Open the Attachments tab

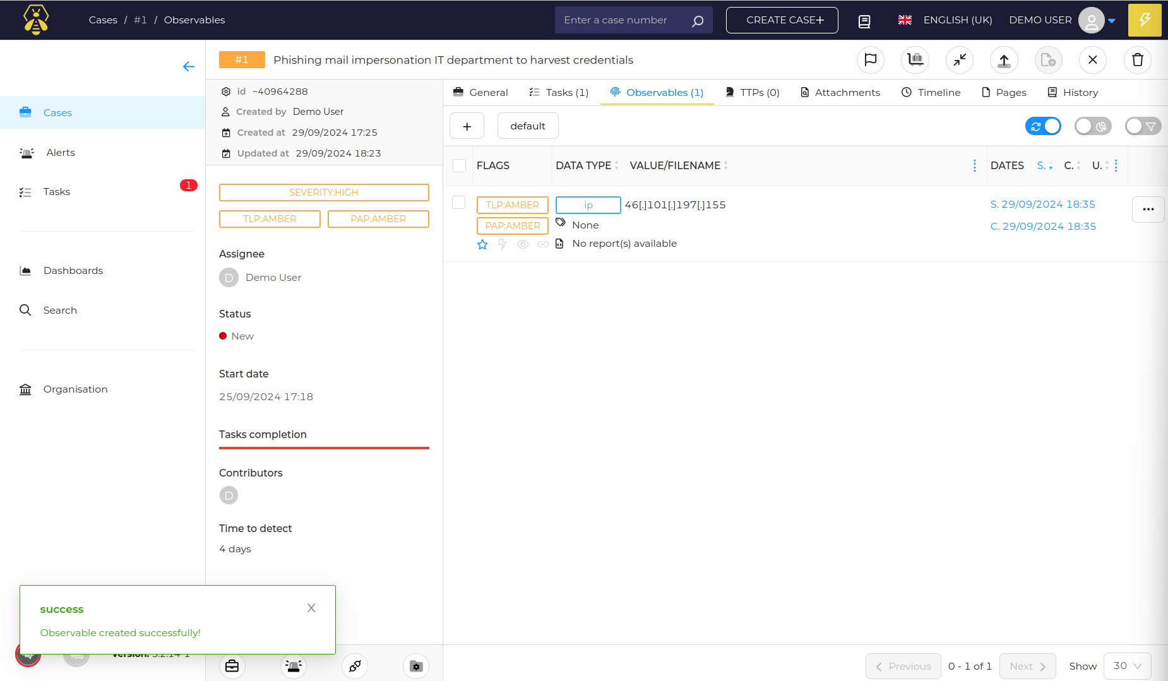point(840,93)
